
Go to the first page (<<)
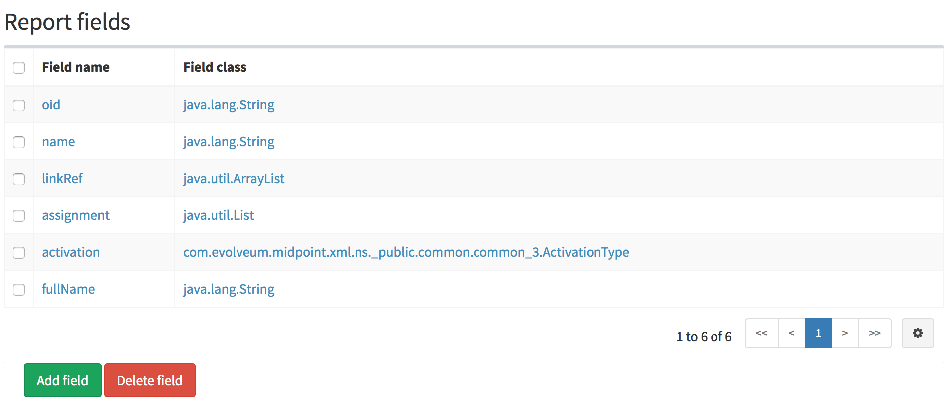(x=761, y=333)
